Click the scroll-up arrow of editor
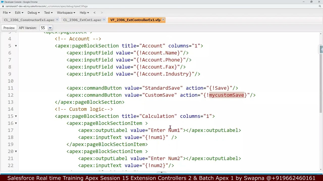This screenshot has height=181, width=323. 321,33
